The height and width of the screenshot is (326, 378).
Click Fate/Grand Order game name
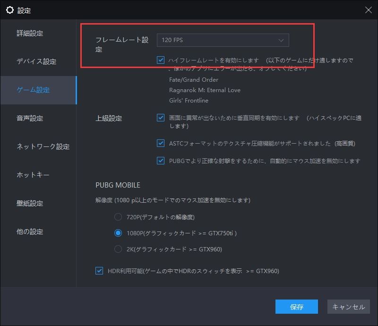click(194, 79)
